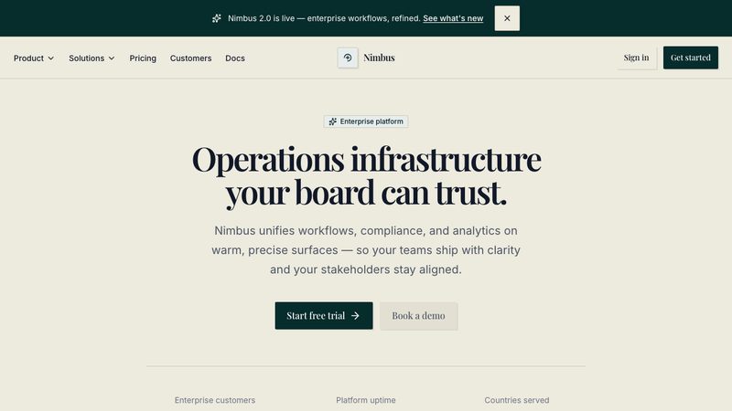The height and width of the screenshot is (411, 732).
Task: Click the "Enterprise customers" stat label
Action: pyautogui.click(x=215, y=400)
